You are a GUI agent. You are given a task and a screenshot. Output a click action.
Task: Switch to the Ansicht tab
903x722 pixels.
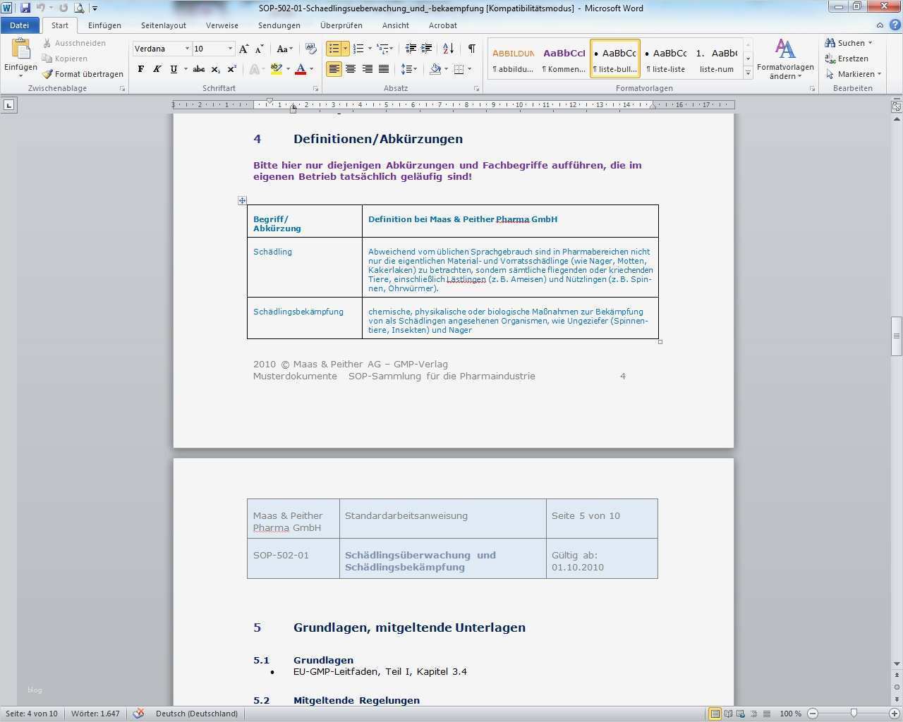(396, 25)
